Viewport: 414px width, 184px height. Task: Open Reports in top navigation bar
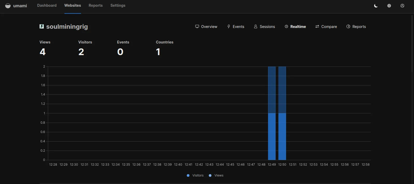[95, 5]
